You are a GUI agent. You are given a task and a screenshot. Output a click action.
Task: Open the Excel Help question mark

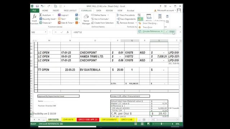click(x=160, y=6)
